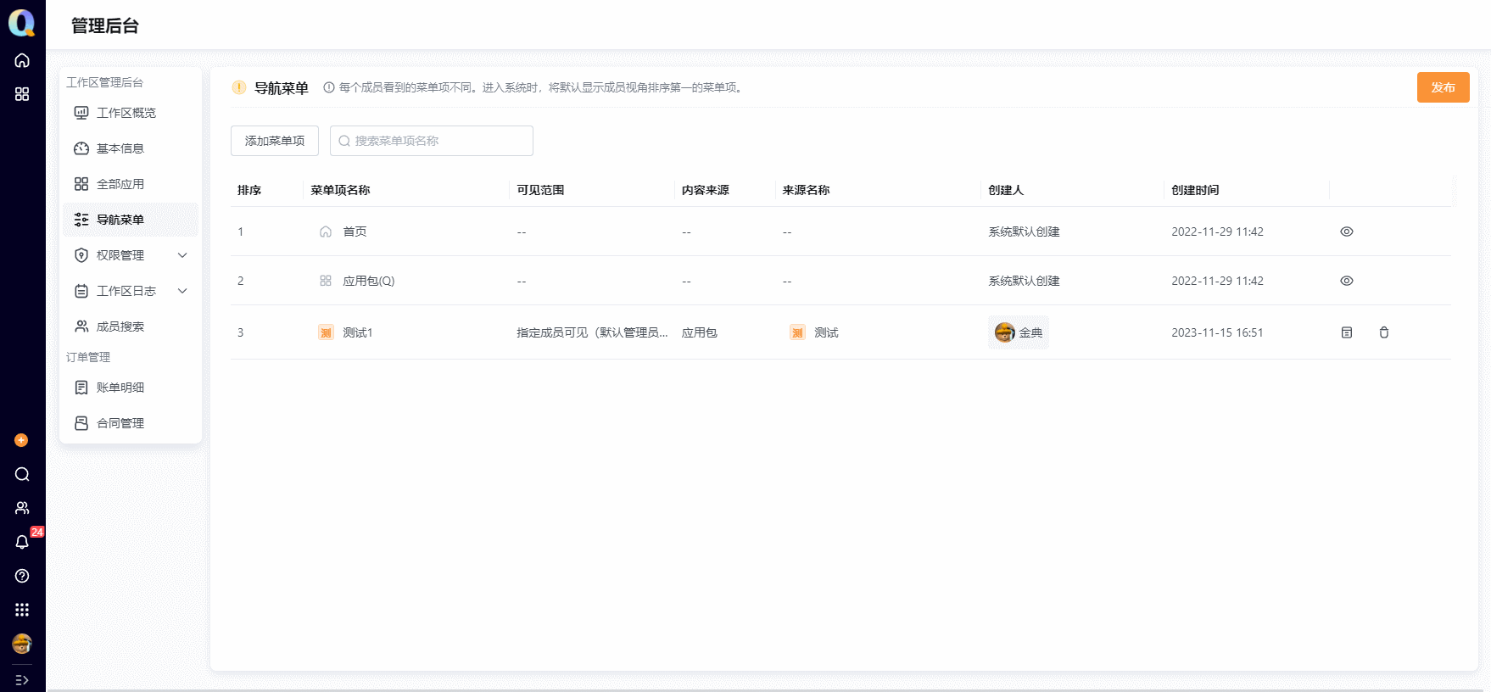Click the 管理后台 page title

click(105, 25)
